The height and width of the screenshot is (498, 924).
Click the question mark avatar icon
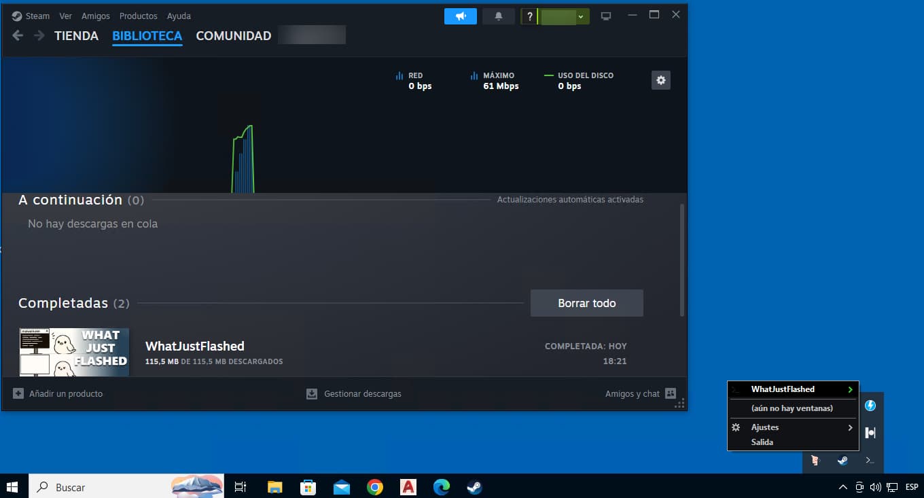(x=530, y=16)
